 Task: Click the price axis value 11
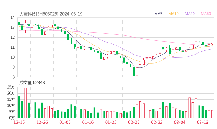[x=13, y=47]
